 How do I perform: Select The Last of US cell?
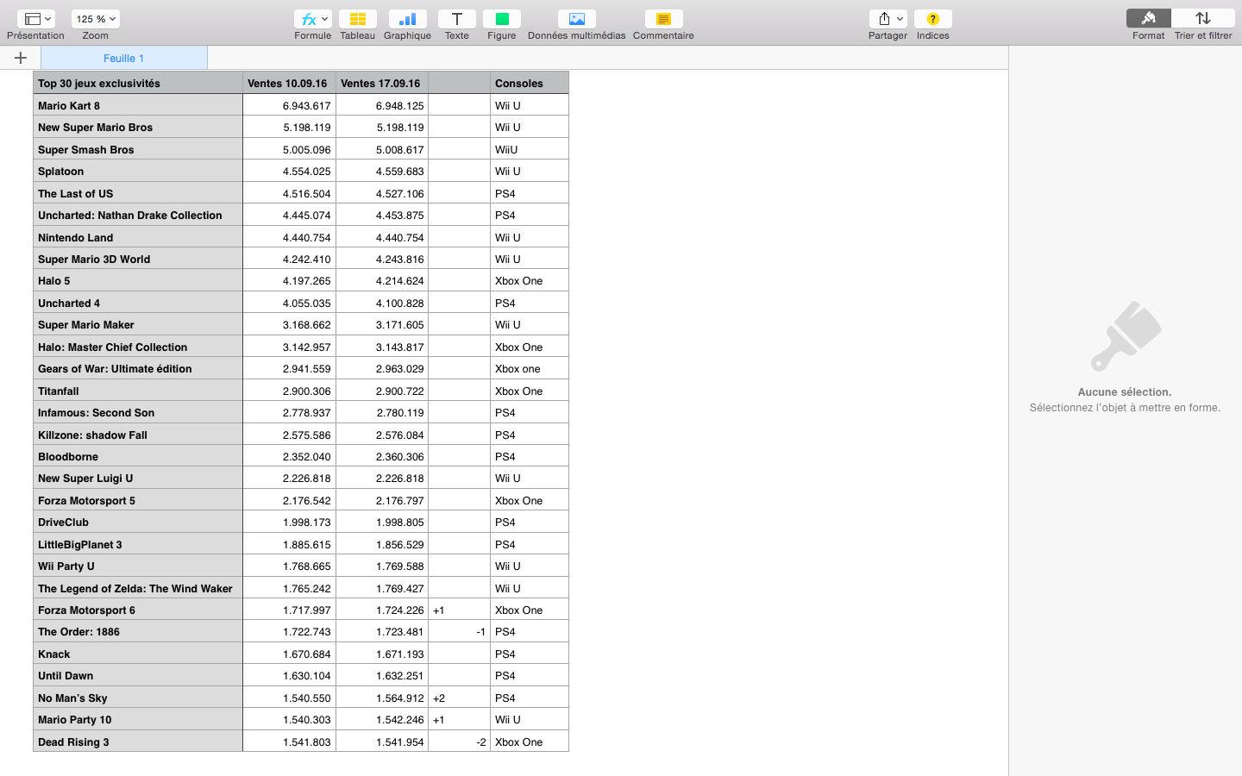[x=138, y=193]
